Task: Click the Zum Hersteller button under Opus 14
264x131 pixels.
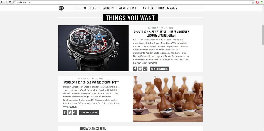Action: point(159,69)
